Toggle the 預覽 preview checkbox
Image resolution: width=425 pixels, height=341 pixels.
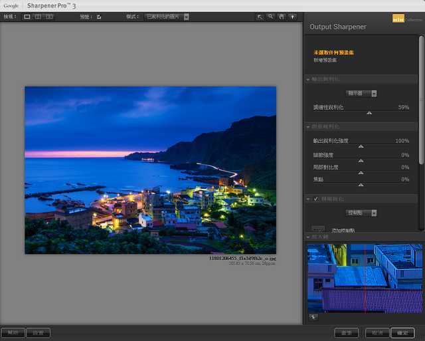[x=99, y=17]
